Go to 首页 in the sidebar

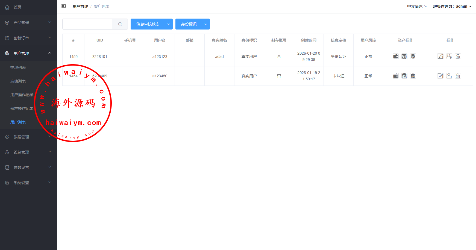(17, 7)
